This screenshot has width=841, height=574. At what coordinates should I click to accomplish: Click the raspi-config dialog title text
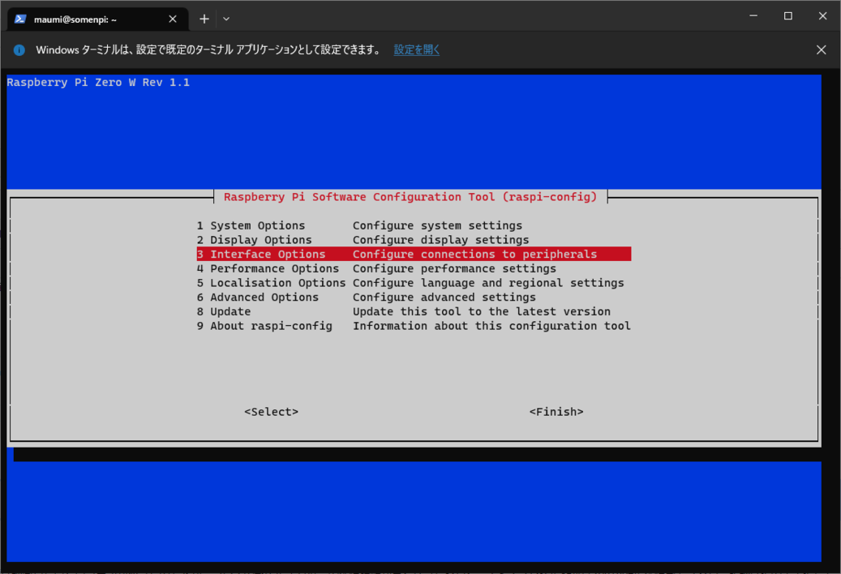point(410,197)
